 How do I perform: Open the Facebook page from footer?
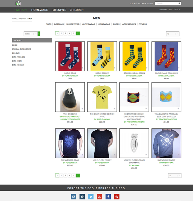point(108,197)
